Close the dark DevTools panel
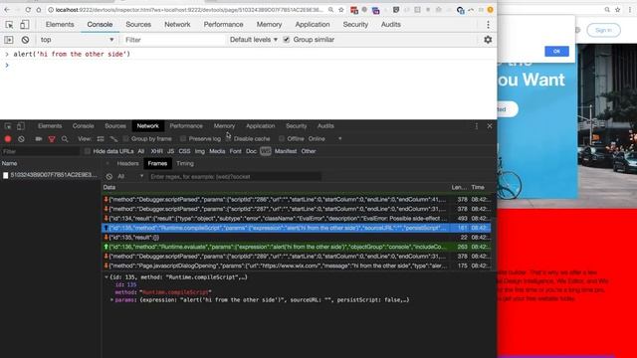Image resolution: width=637 pixels, height=358 pixels. pos(490,126)
